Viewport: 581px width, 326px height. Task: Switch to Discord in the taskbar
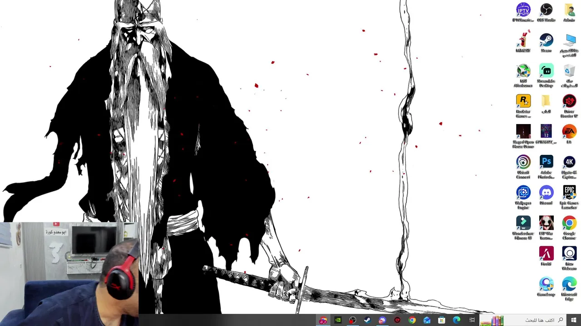pos(382,320)
